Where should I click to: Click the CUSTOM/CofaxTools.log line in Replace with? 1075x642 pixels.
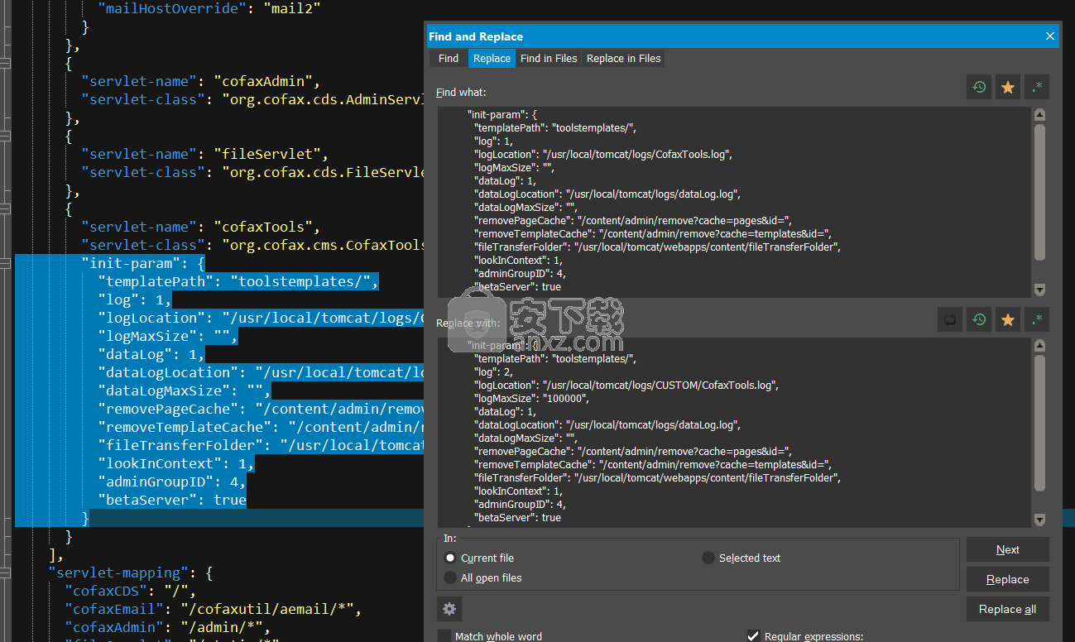coord(626,386)
